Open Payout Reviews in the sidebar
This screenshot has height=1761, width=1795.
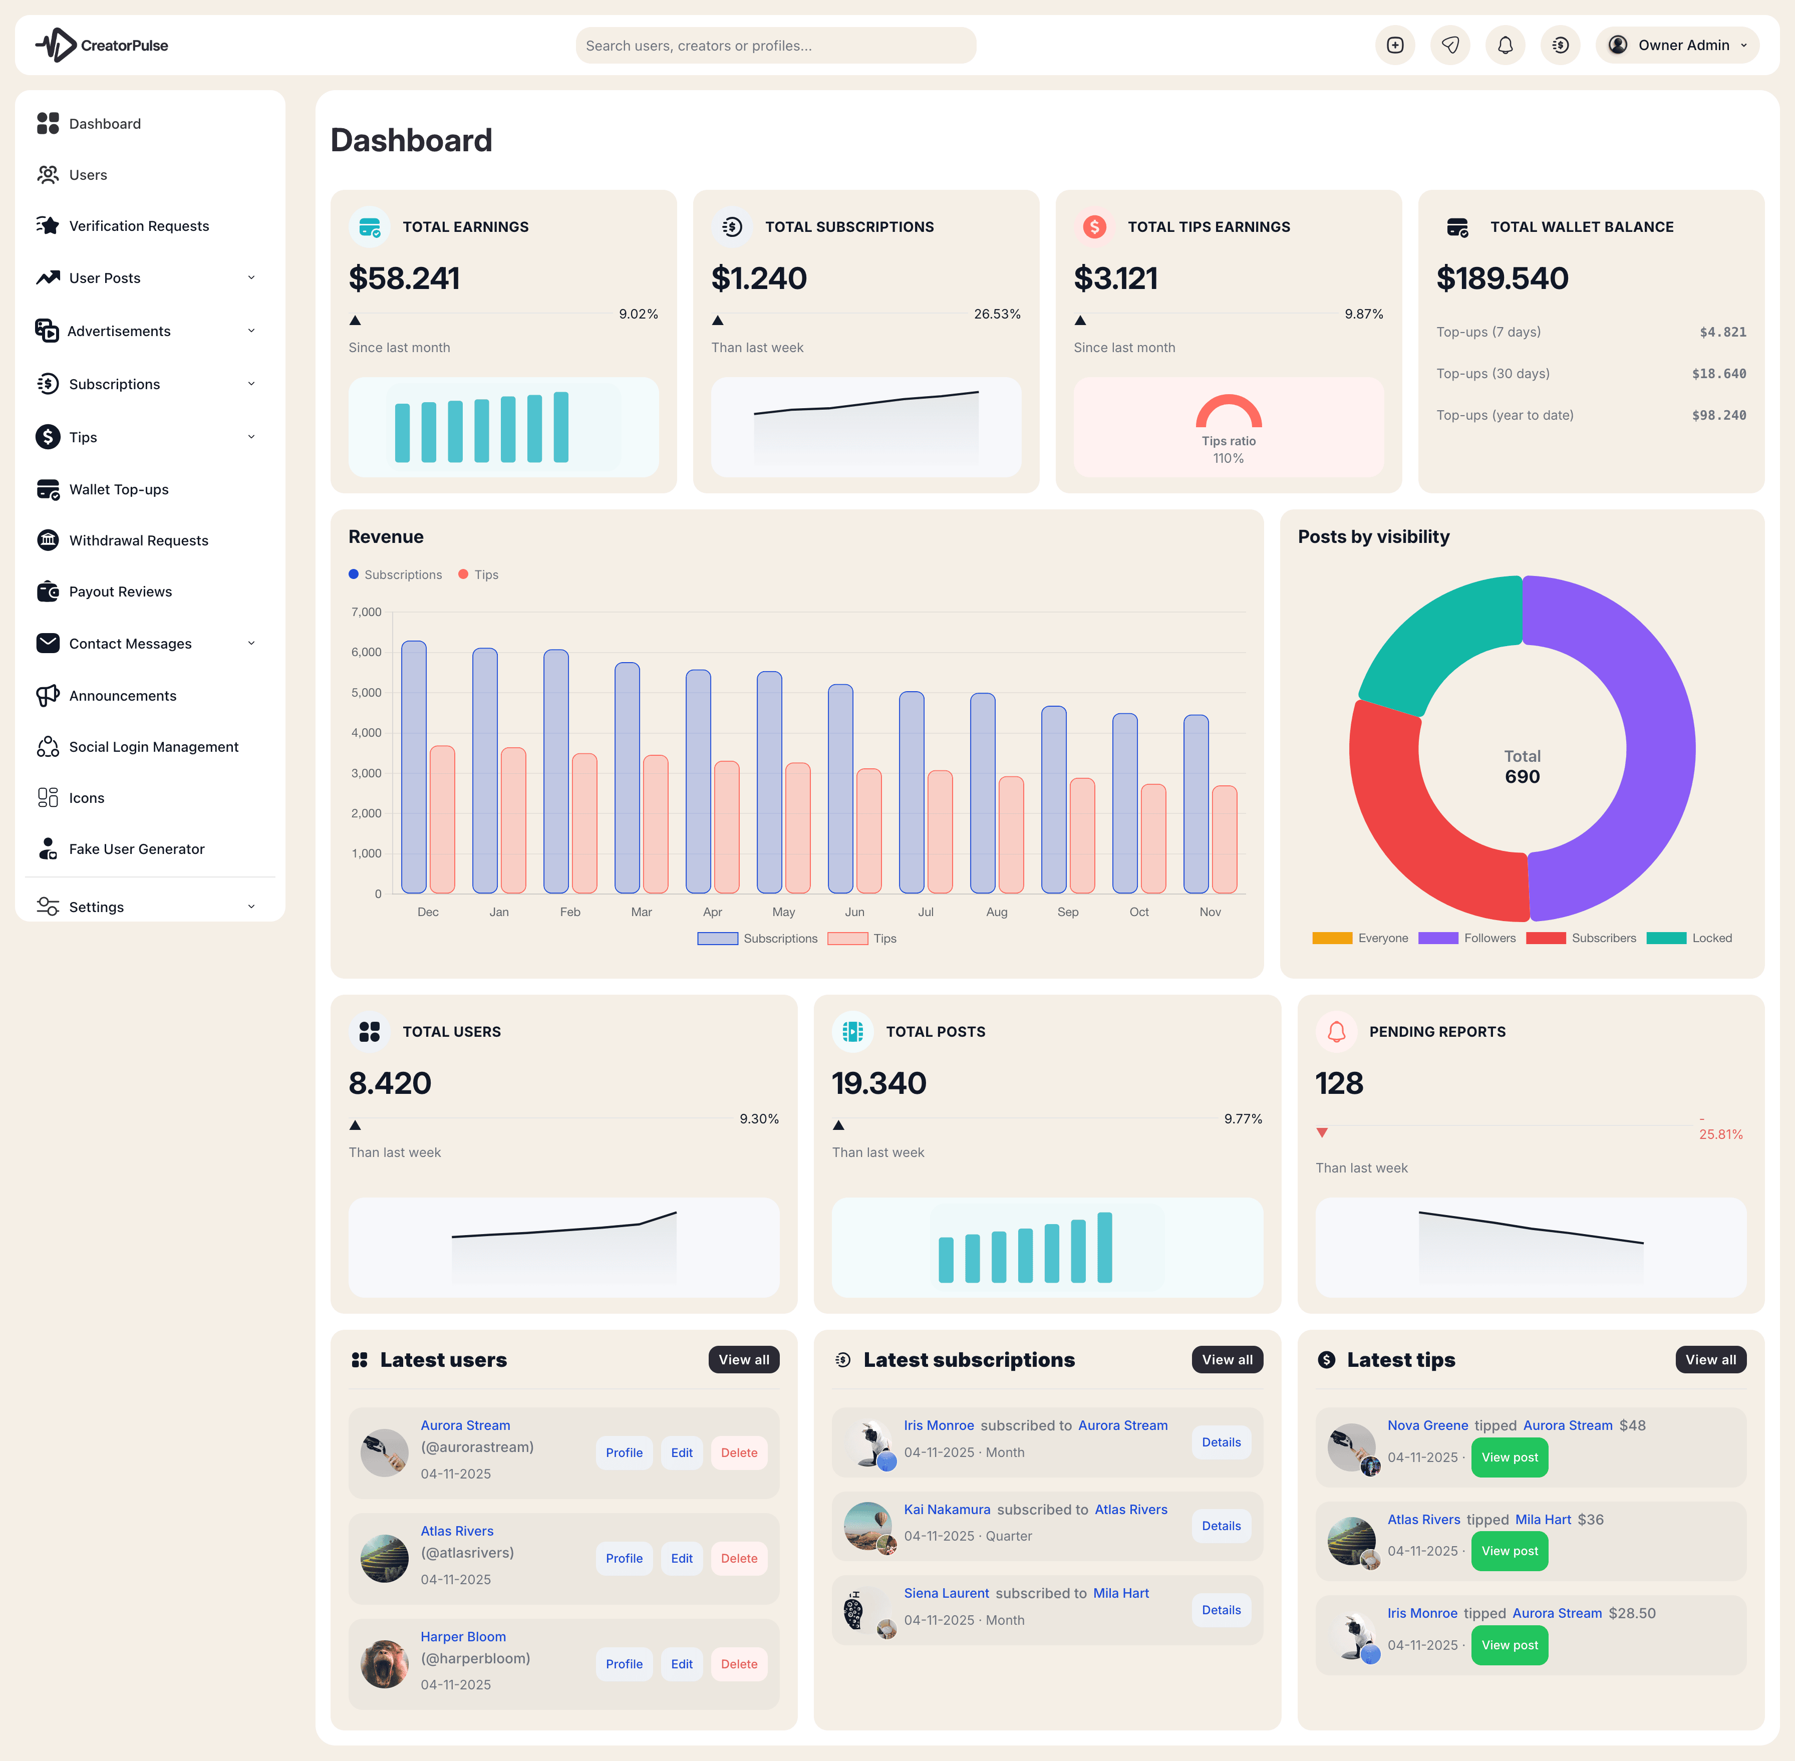pyautogui.click(x=120, y=592)
